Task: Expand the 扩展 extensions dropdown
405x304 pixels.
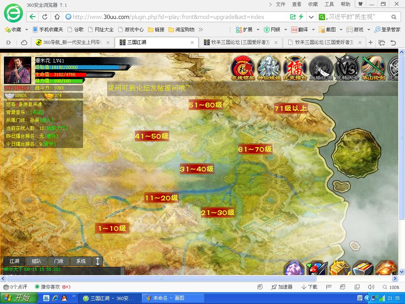Action: (258, 30)
